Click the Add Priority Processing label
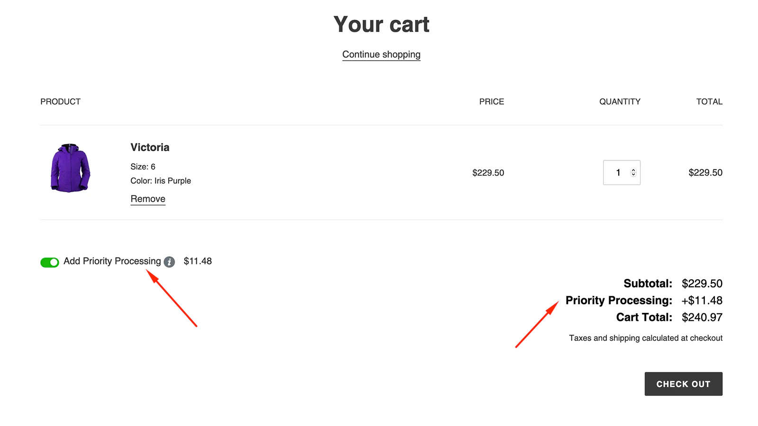The image size is (758, 426). pos(112,261)
